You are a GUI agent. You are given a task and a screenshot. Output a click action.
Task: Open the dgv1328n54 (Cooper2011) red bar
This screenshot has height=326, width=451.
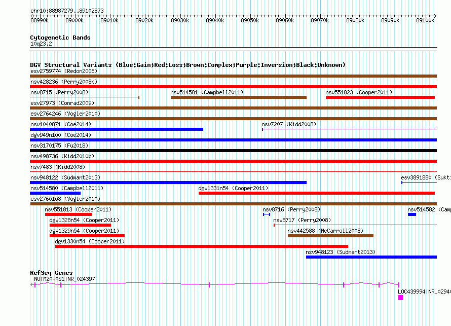80,225
